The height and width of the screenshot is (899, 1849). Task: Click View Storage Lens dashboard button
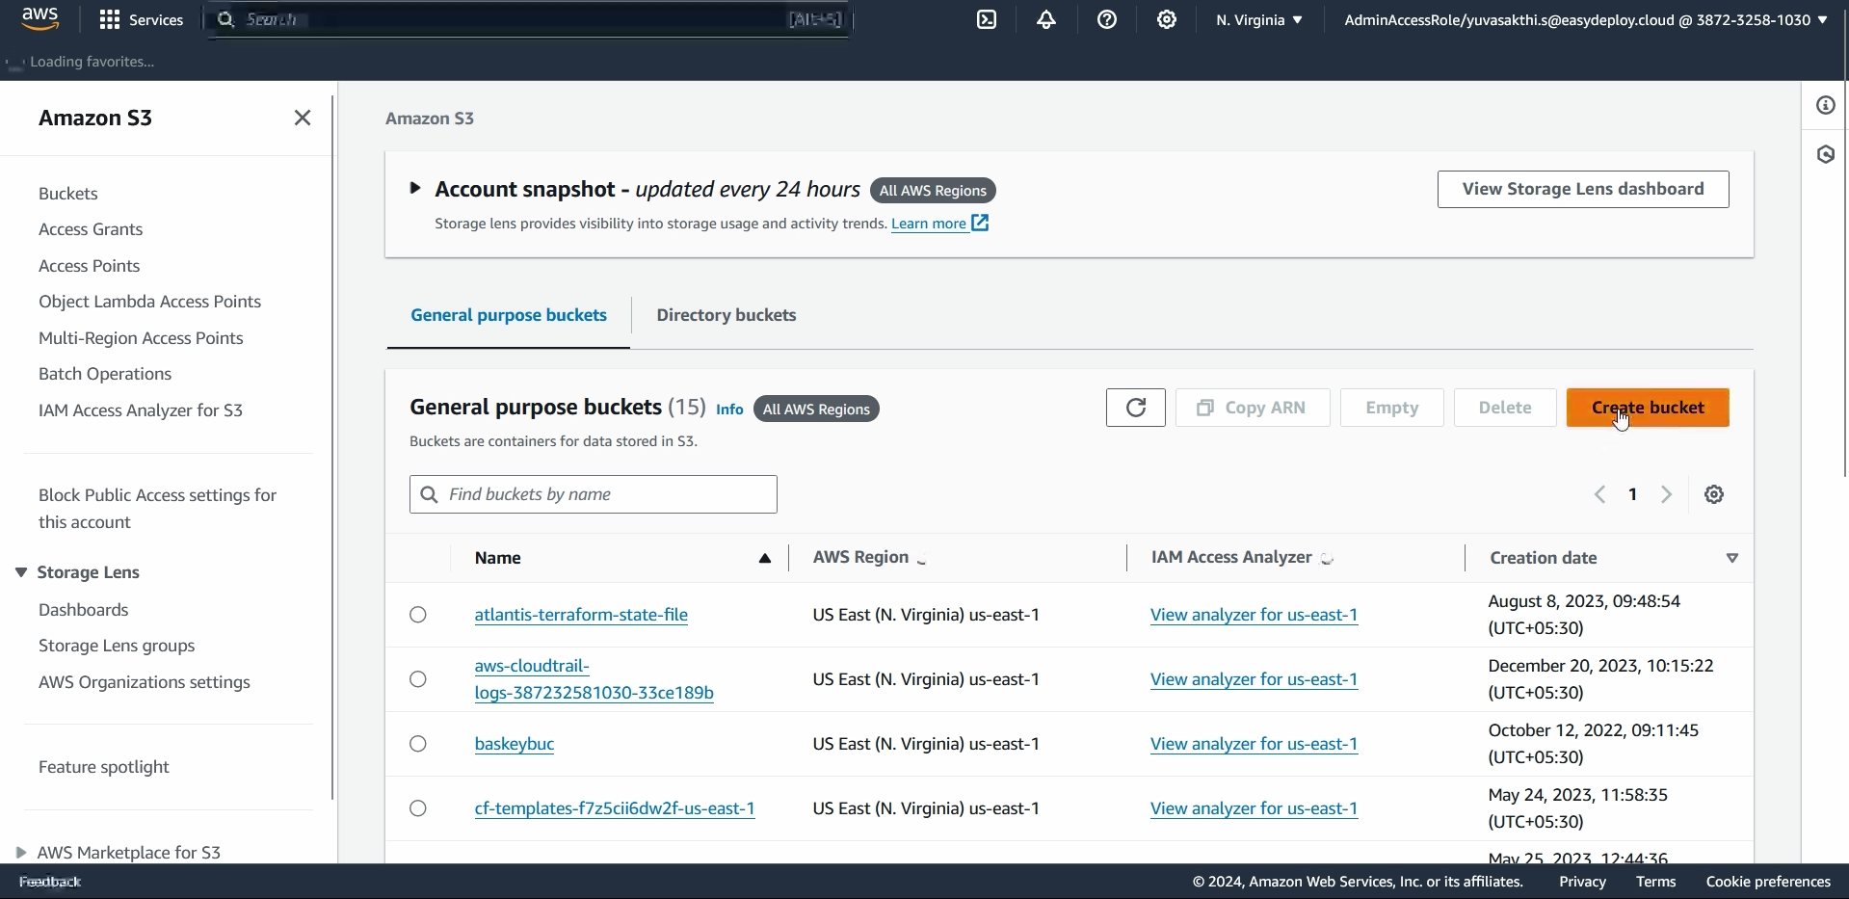pyautogui.click(x=1583, y=189)
